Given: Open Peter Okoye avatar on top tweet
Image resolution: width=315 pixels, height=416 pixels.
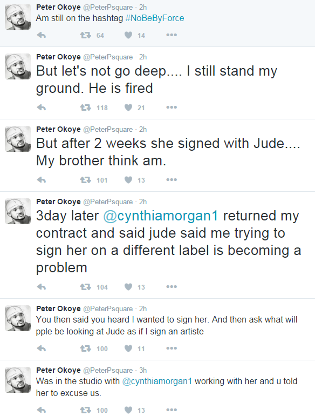Looking at the screenshot, I should (18, 17).
